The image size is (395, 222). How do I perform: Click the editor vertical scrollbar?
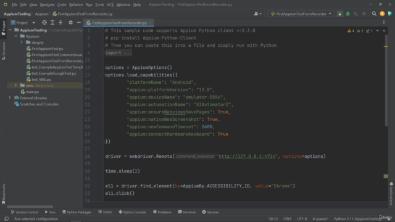[386, 80]
